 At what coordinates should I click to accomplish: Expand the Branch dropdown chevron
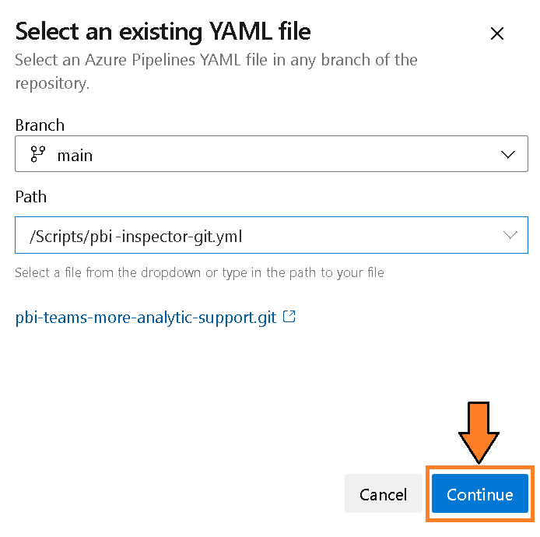(509, 155)
